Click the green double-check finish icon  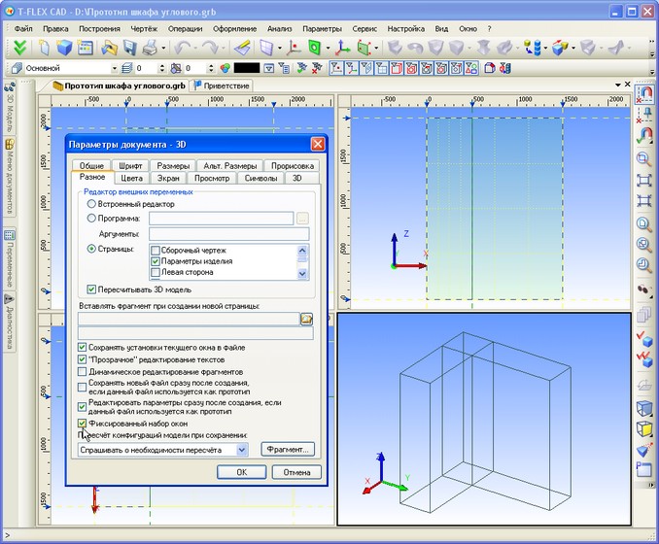19,47
